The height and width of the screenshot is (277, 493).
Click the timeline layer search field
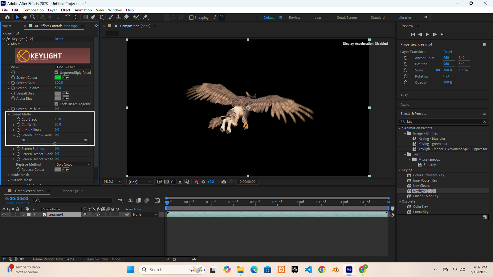click(x=73, y=200)
